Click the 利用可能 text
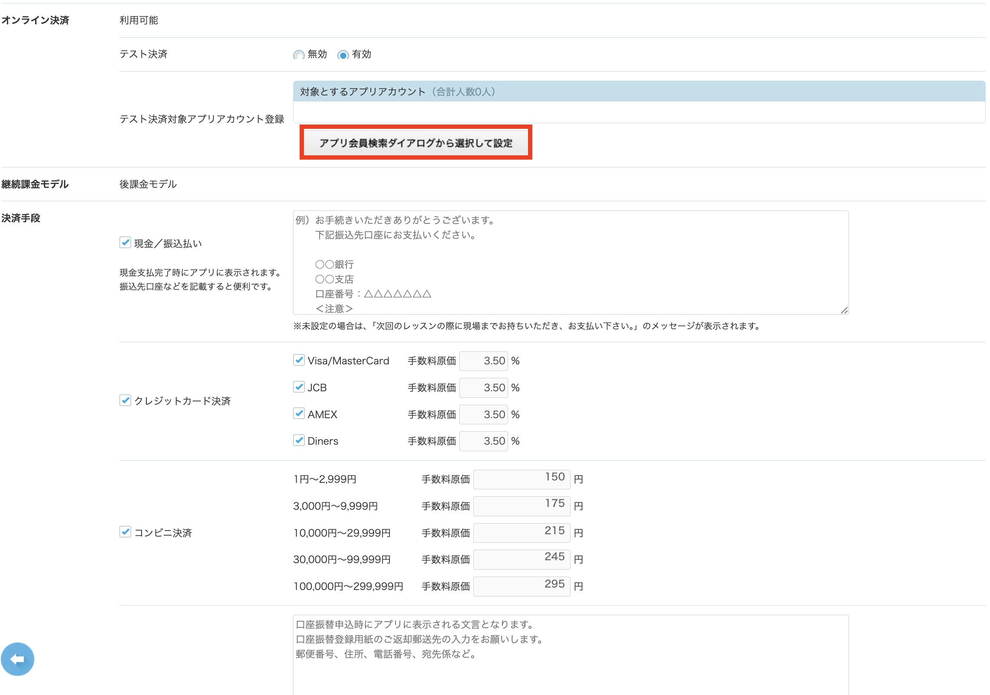 139,20
